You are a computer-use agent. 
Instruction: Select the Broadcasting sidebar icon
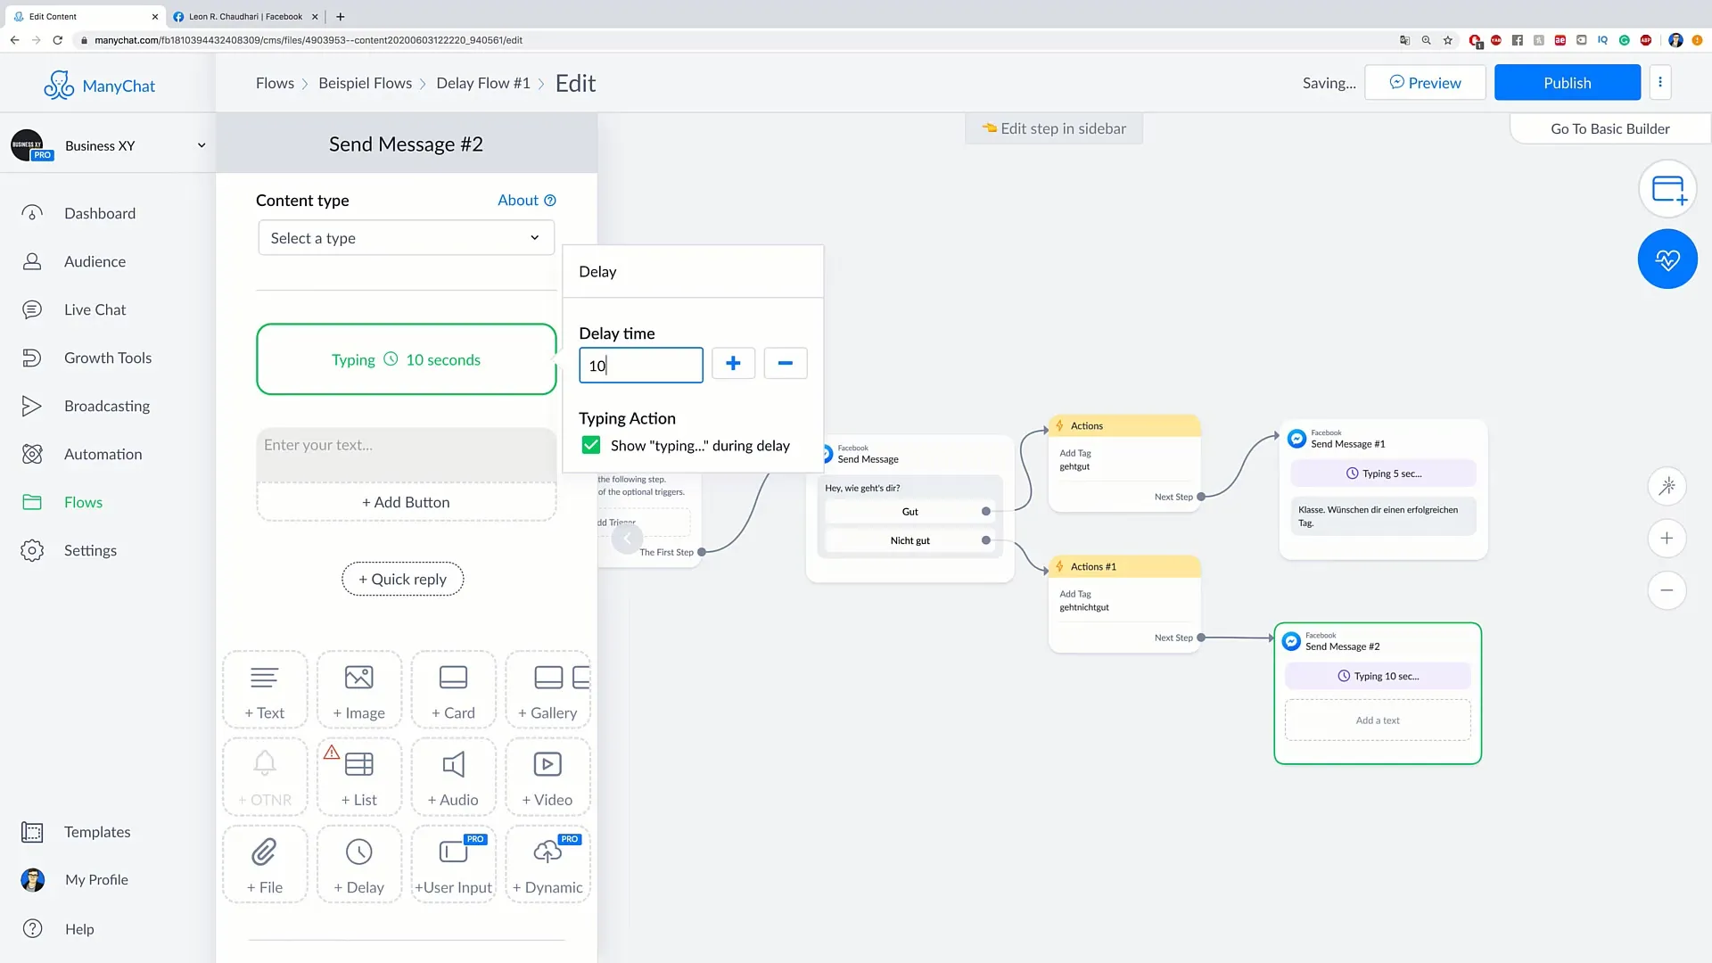click(x=30, y=405)
